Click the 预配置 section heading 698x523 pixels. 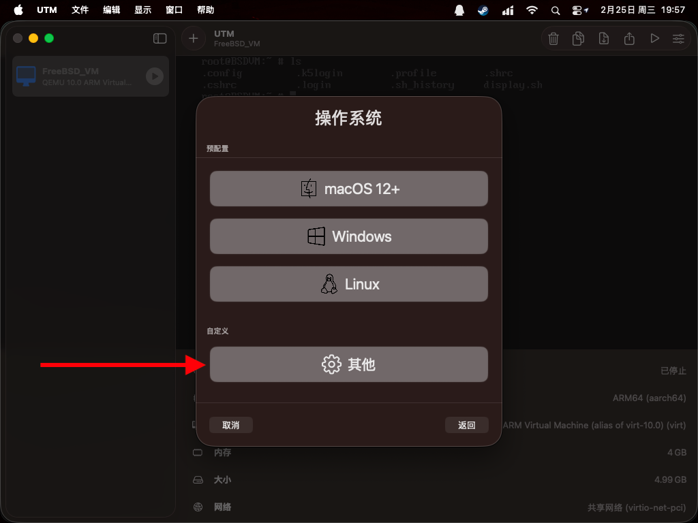coord(217,148)
